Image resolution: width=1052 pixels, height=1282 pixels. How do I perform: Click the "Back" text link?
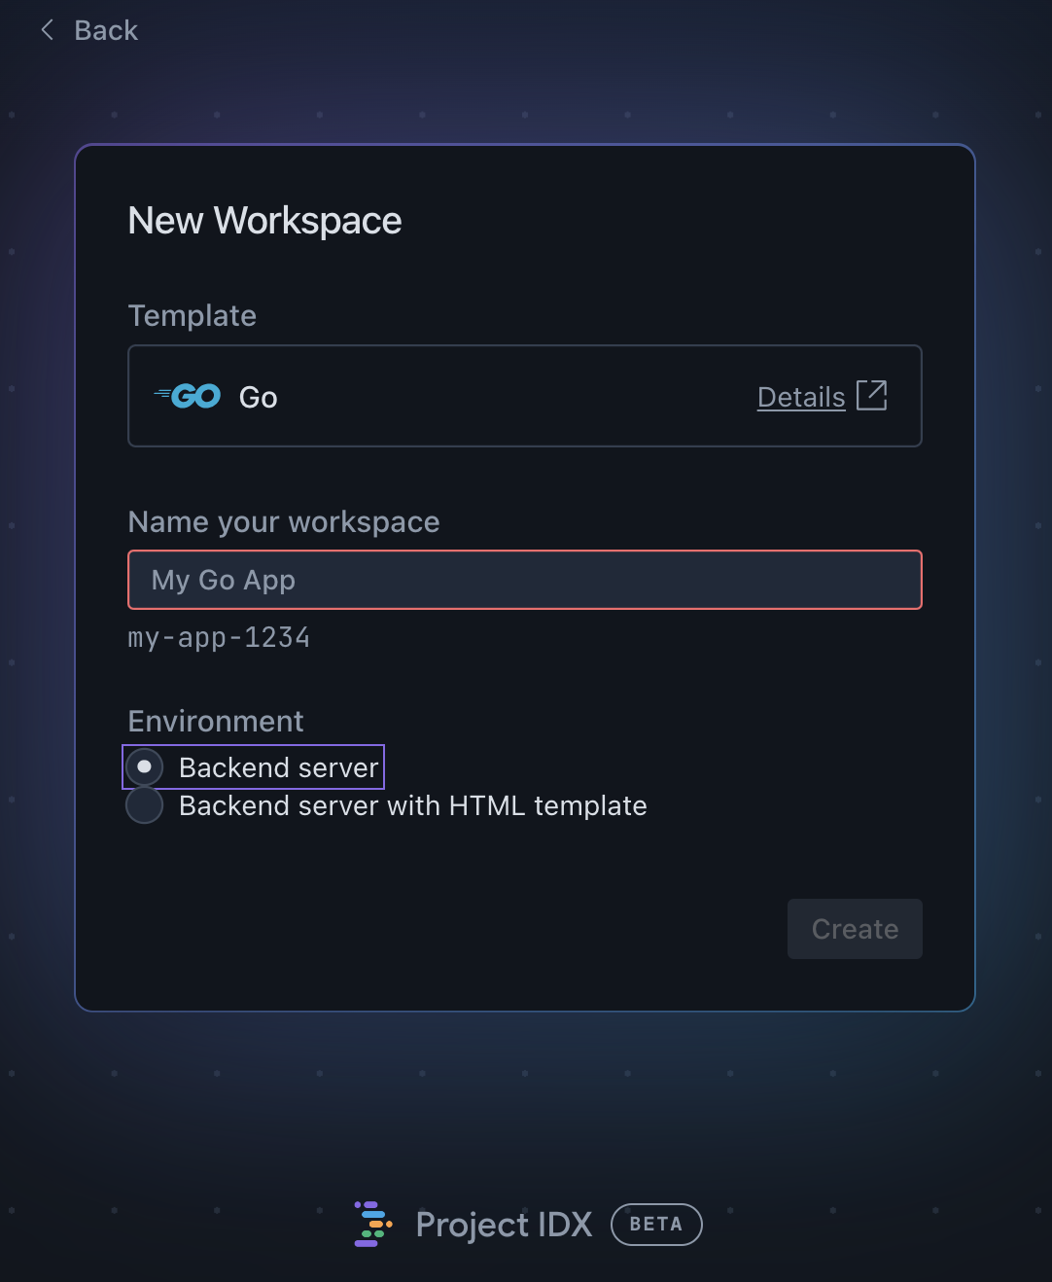tap(106, 31)
